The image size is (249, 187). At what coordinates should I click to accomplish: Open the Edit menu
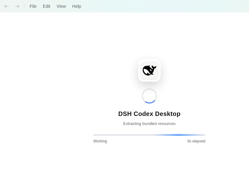[x=46, y=6]
